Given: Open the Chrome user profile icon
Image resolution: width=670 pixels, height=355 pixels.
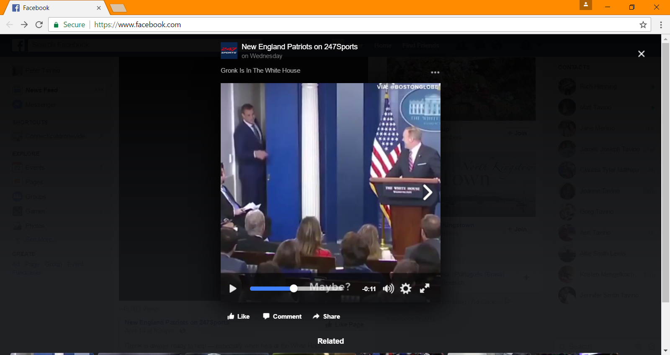Looking at the screenshot, I should pos(585,5).
